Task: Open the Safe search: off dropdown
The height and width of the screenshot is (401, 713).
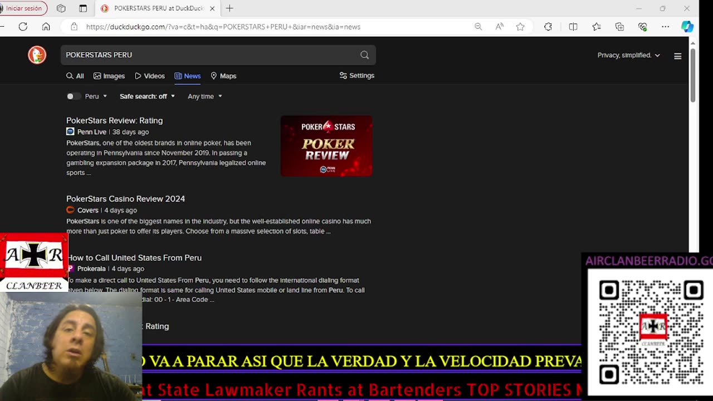Action: point(148,96)
